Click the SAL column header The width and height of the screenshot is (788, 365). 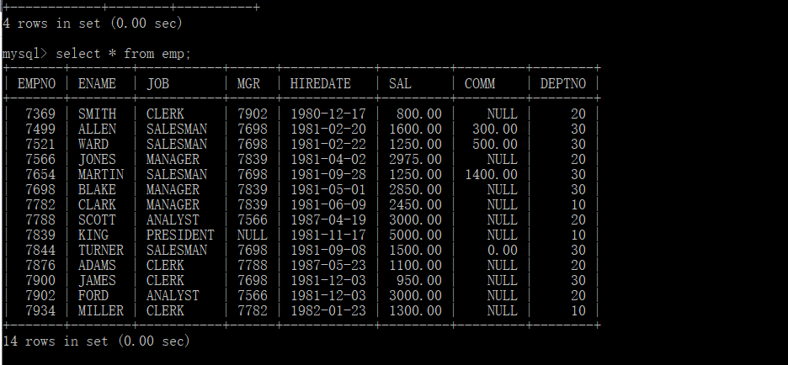coord(400,83)
